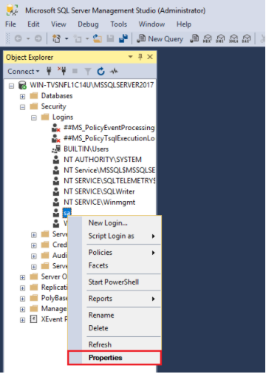This screenshot has width=266, height=374.
Task: Click the Refresh icon in Object Explorer
Action: coord(100,72)
